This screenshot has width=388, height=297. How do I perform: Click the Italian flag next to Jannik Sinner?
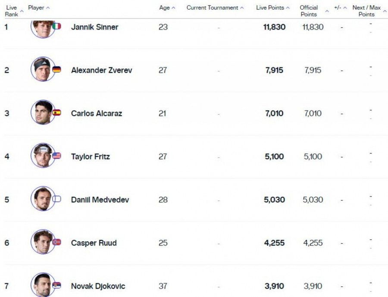tap(56, 26)
